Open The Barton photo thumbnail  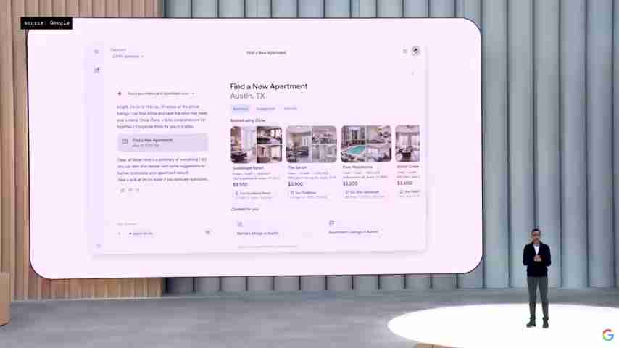[x=312, y=144]
